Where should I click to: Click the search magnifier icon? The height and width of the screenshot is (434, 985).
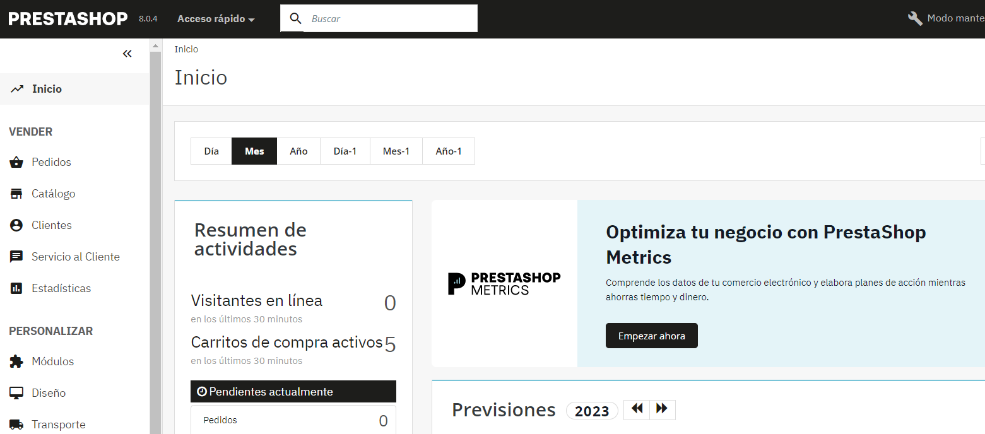point(295,18)
